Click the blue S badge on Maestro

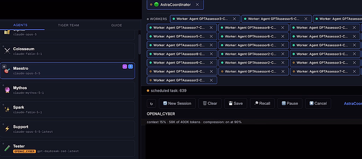point(130,66)
